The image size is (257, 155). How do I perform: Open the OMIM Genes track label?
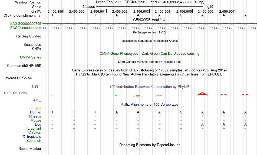[x=31, y=57]
